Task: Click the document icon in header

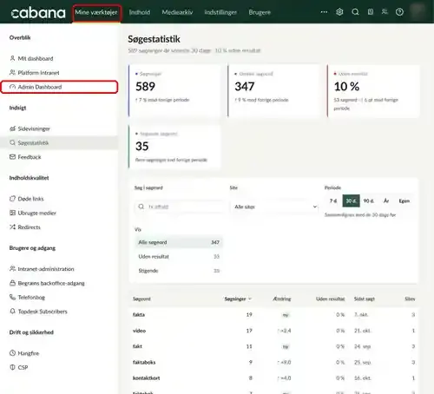Action: tap(371, 12)
